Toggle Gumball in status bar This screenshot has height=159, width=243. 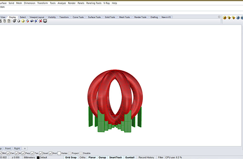coord(130,157)
